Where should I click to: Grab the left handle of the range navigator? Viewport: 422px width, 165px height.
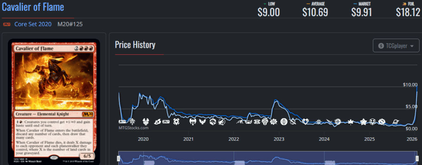[x=119, y=158]
